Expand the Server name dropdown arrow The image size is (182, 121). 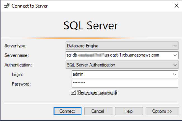point(175,55)
